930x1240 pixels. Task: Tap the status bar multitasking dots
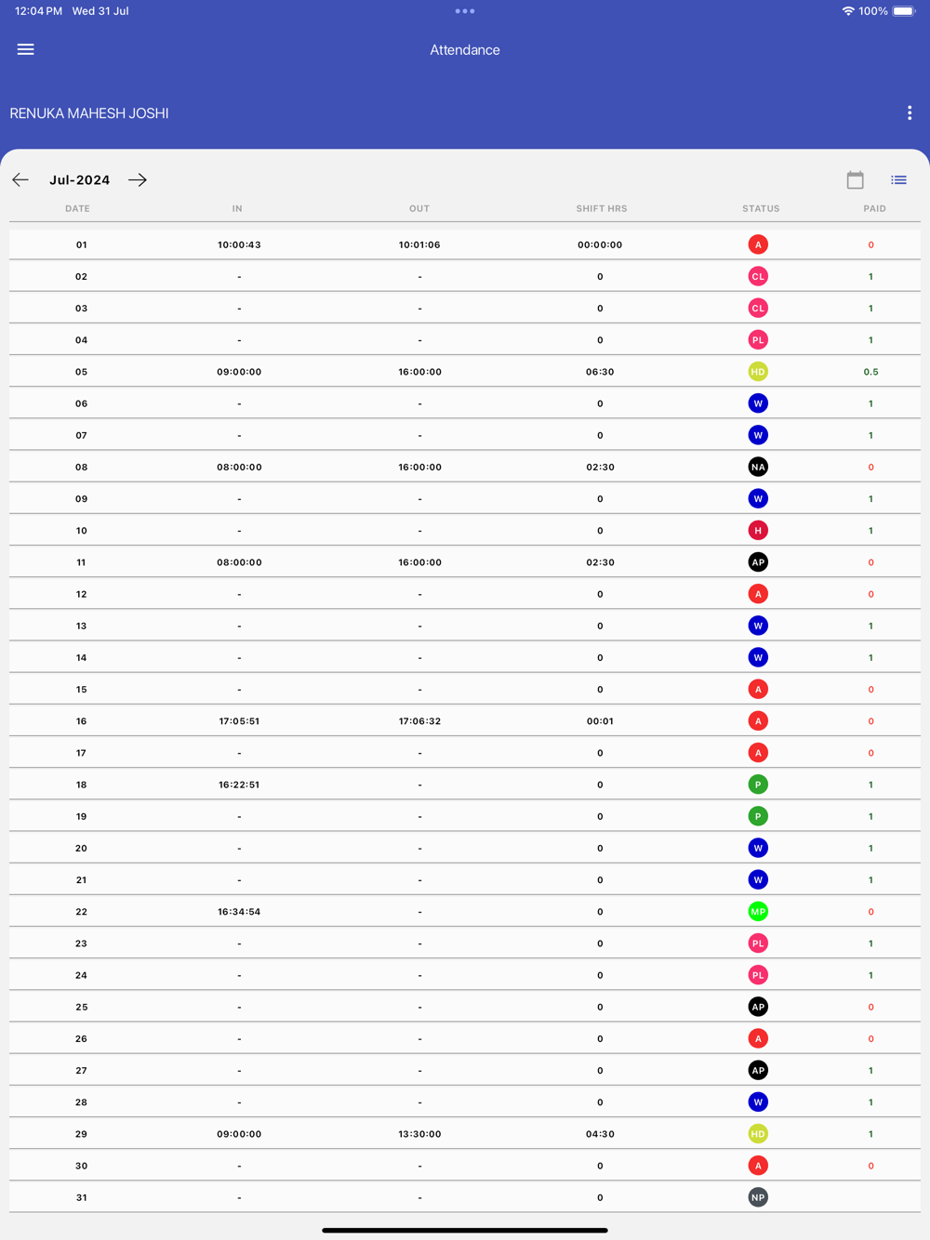(465, 11)
